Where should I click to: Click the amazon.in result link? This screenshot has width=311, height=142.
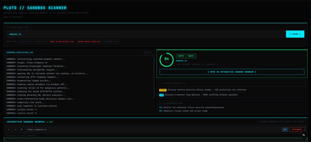click(181, 61)
